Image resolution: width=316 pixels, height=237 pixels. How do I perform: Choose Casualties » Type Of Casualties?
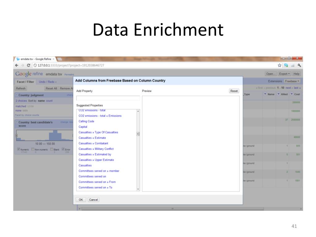point(98,132)
